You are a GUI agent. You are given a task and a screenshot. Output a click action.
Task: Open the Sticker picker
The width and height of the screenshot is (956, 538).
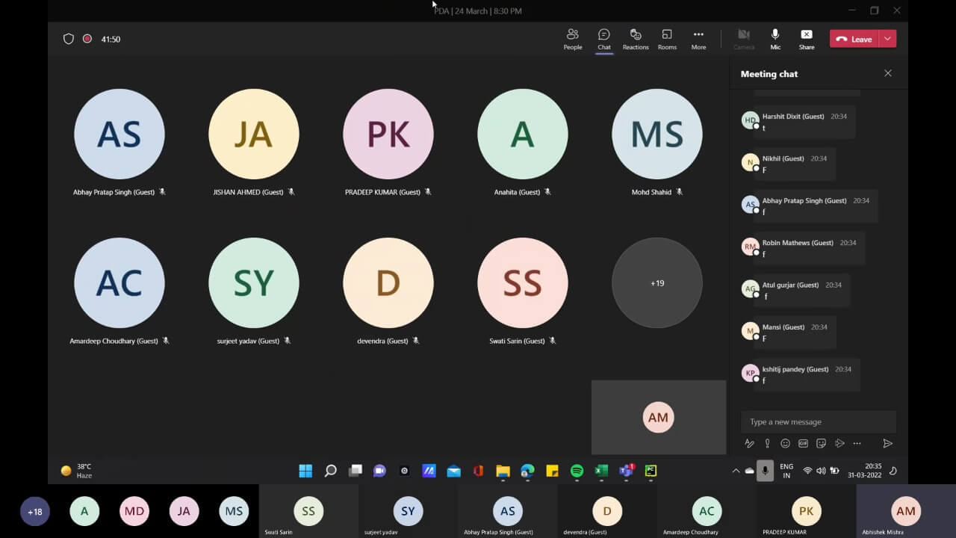coord(821,443)
